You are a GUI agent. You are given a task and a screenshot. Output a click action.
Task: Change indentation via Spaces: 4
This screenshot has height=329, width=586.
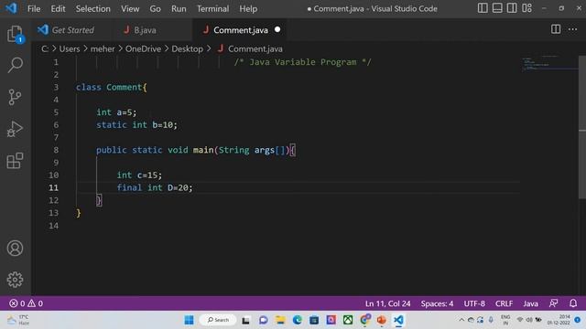click(437, 303)
